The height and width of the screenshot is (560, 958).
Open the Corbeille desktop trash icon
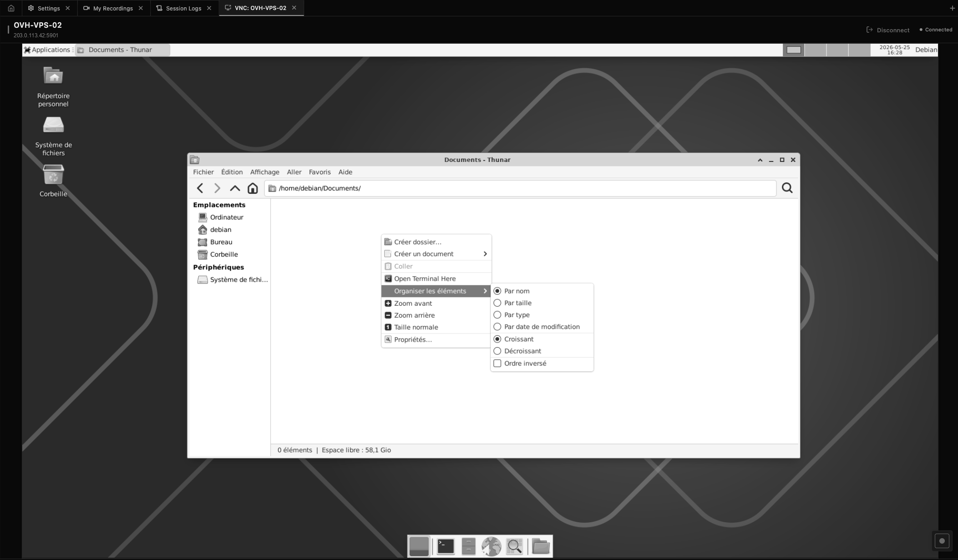pos(53,181)
